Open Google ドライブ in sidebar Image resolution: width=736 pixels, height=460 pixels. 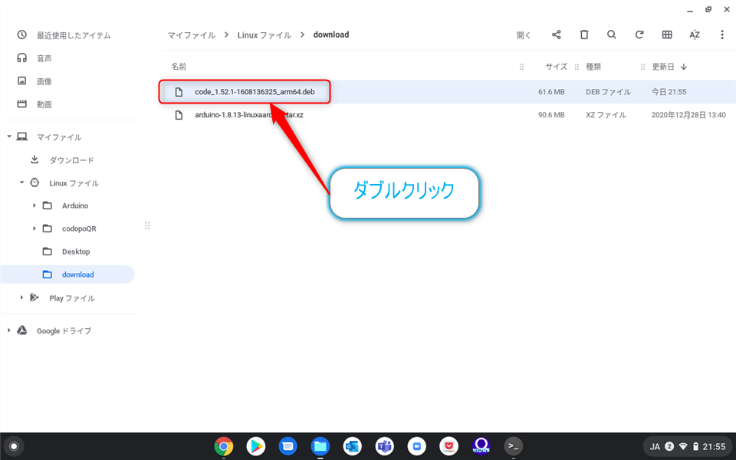click(x=64, y=331)
